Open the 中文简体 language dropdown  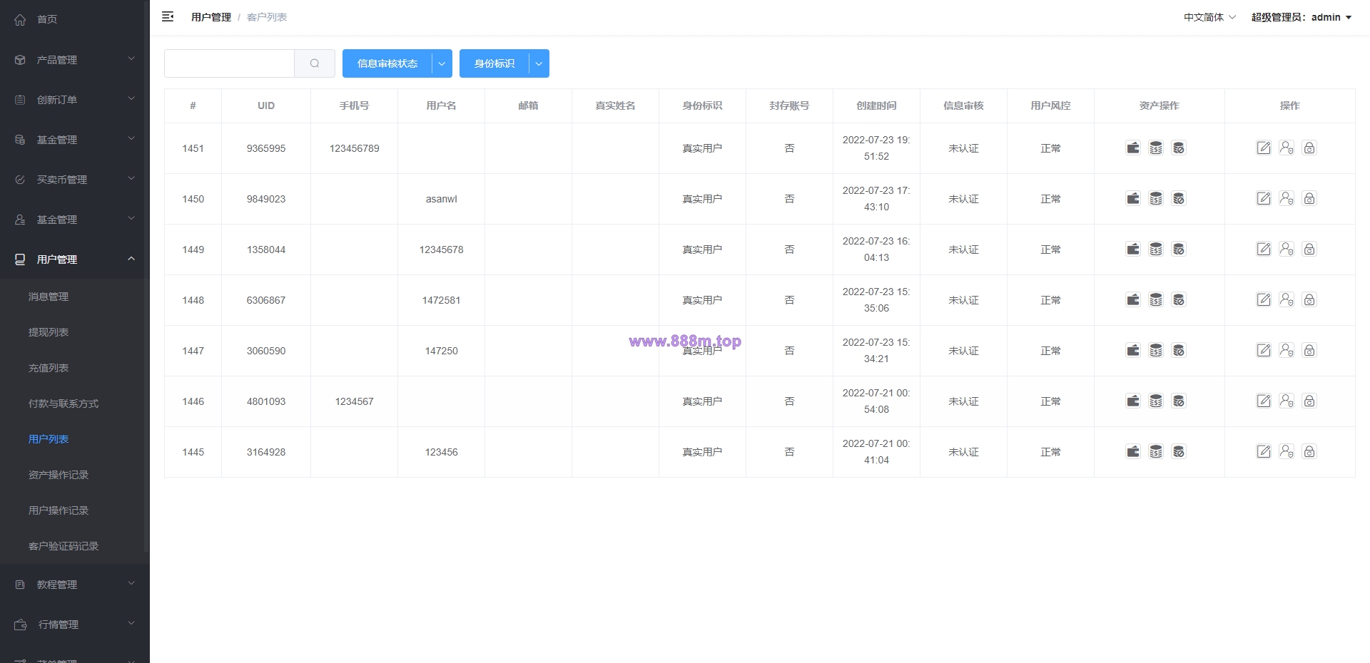coord(1209,17)
